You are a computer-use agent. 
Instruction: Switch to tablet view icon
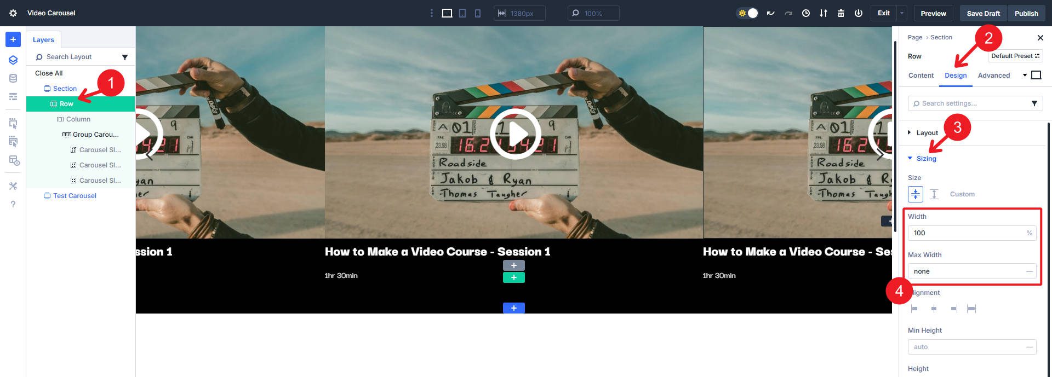462,13
